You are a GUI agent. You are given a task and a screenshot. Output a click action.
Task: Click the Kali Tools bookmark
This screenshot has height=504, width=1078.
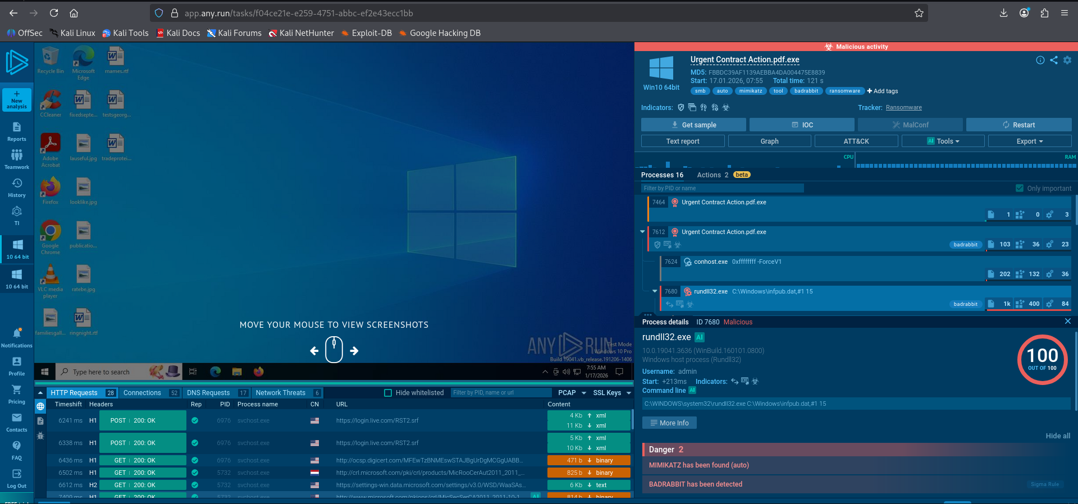point(125,33)
